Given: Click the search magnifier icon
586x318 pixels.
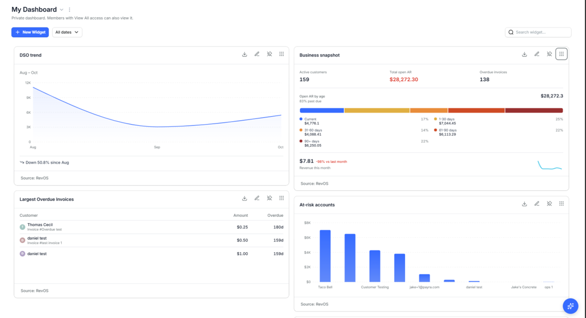Looking at the screenshot, I should pos(511,33).
